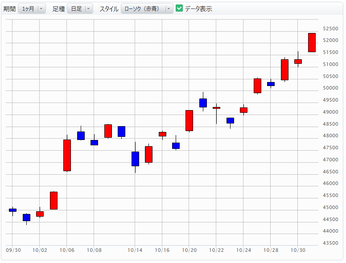Select the red candle on 10/20
The image size is (346, 263).
(x=189, y=120)
